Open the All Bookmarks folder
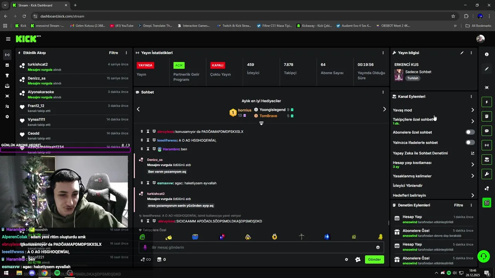Screen dimensions: 495x278 point(478,26)
